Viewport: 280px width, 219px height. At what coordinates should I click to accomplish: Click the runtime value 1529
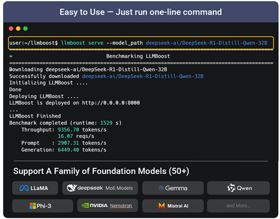(x=106, y=123)
